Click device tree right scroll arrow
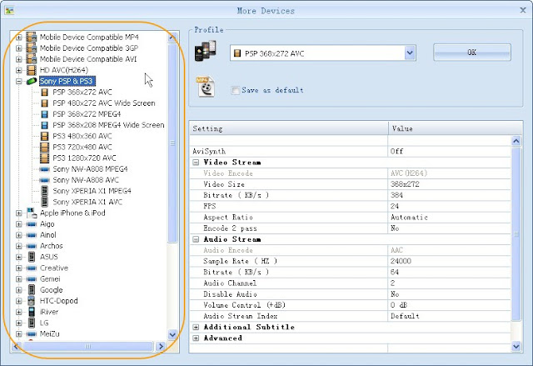 [x=161, y=346]
